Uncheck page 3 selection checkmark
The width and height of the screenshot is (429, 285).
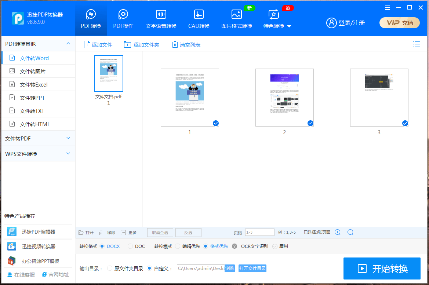405,123
